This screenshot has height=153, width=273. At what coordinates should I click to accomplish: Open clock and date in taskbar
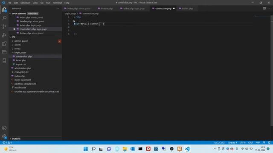click(x=260, y=149)
